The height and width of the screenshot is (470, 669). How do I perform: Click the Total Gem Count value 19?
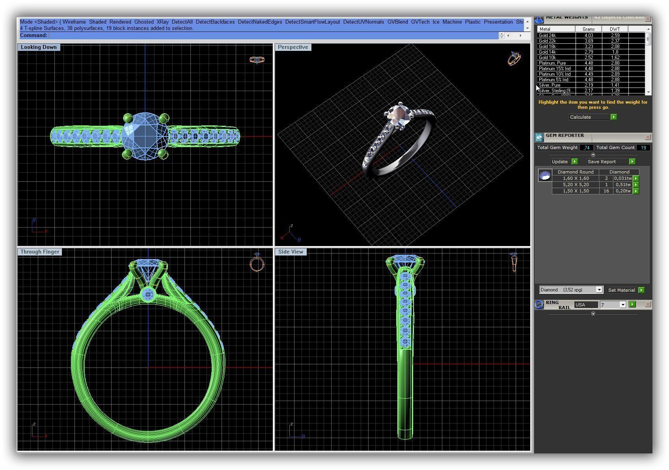point(643,148)
